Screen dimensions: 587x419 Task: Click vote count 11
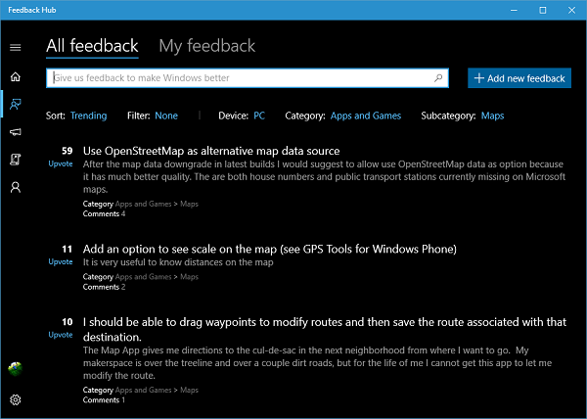click(x=67, y=249)
